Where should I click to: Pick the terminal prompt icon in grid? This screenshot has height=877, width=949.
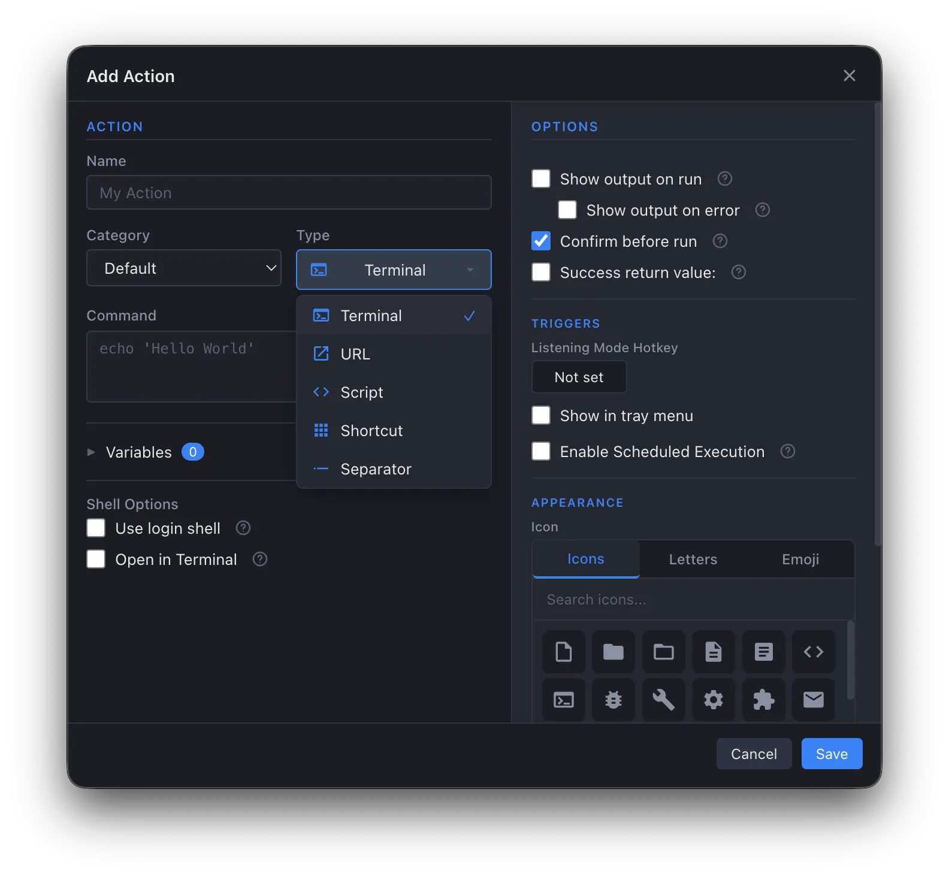(x=563, y=700)
